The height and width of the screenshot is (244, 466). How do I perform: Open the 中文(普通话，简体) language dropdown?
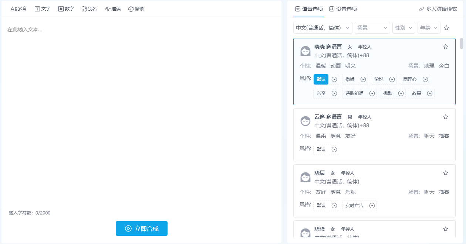click(323, 28)
